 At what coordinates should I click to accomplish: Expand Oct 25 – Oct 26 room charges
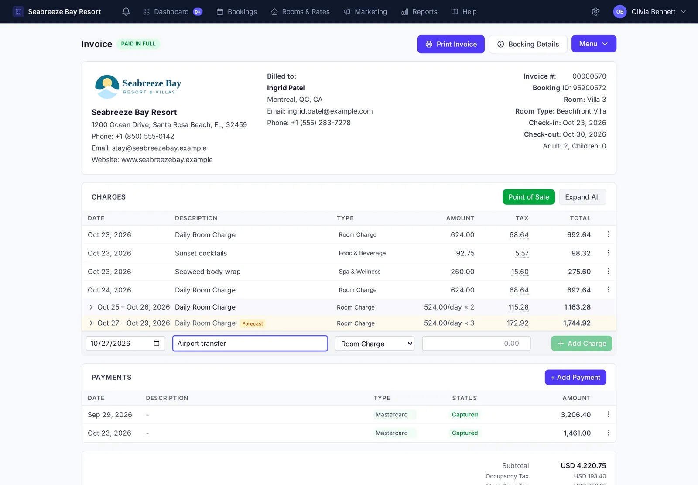91,307
